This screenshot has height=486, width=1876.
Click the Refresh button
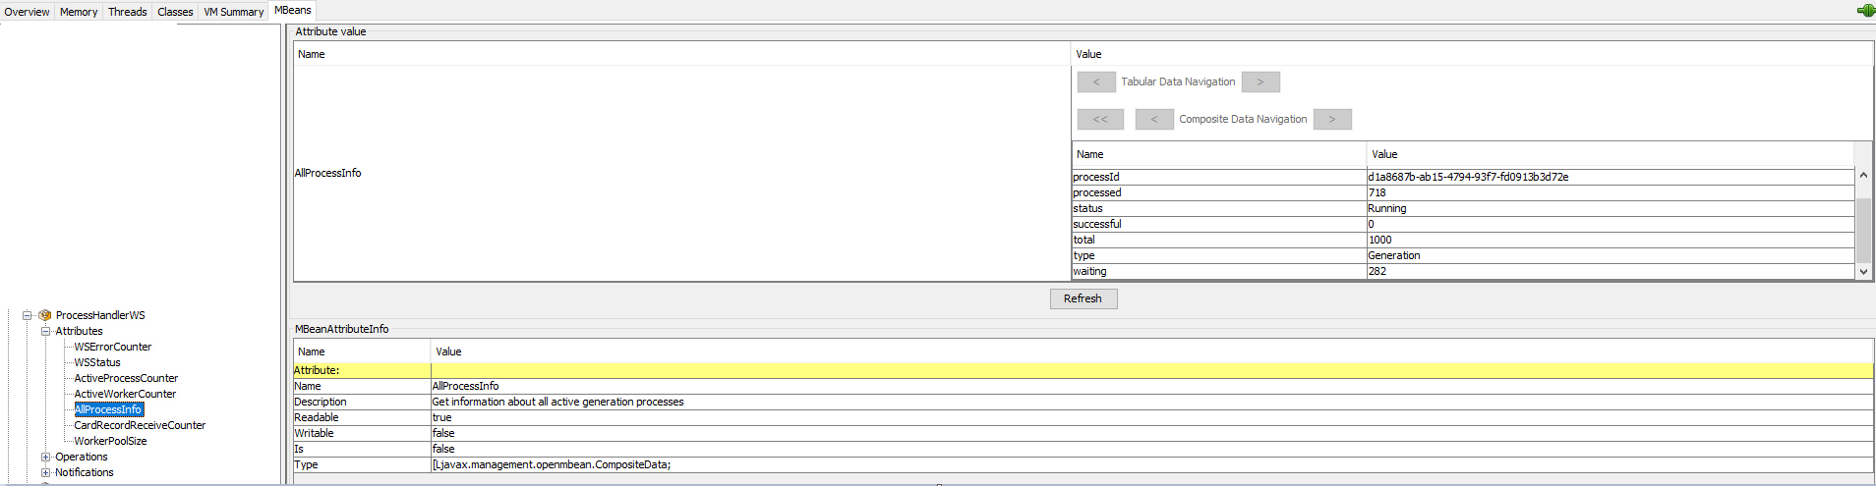pyautogui.click(x=1083, y=298)
